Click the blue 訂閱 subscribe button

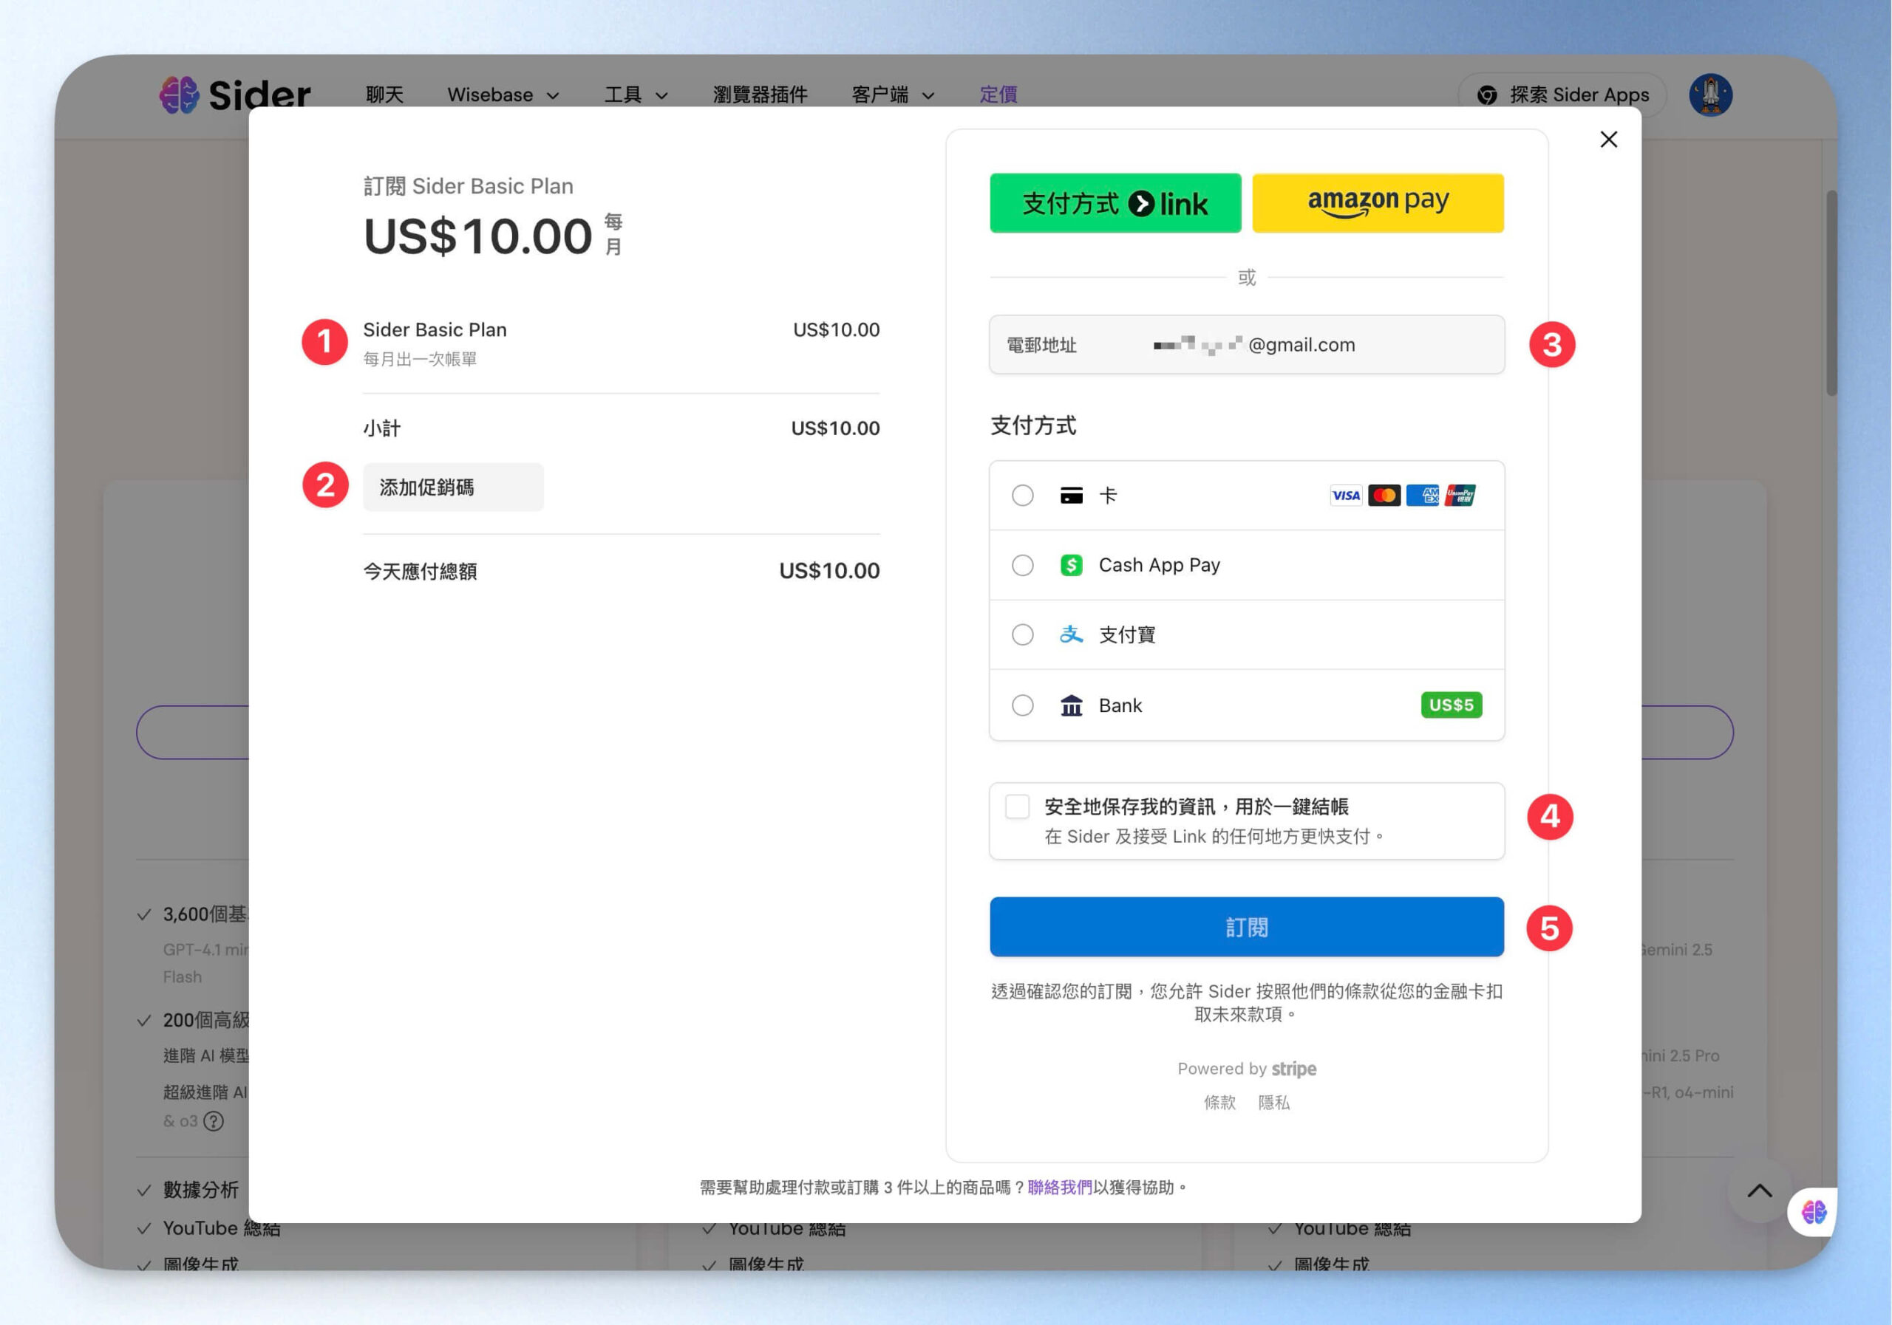coord(1247,926)
